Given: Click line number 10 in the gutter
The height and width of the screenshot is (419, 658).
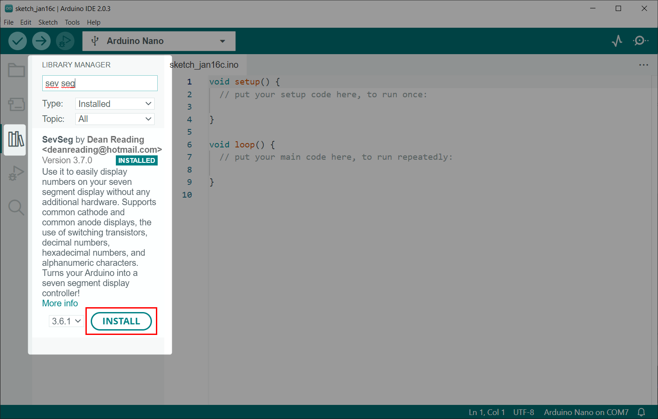Looking at the screenshot, I should pyautogui.click(x=187, y=195).
